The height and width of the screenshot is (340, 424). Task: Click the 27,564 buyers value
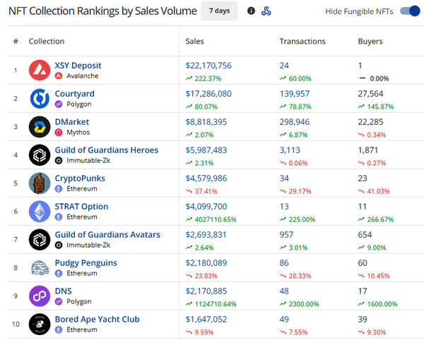coord(370,94)
